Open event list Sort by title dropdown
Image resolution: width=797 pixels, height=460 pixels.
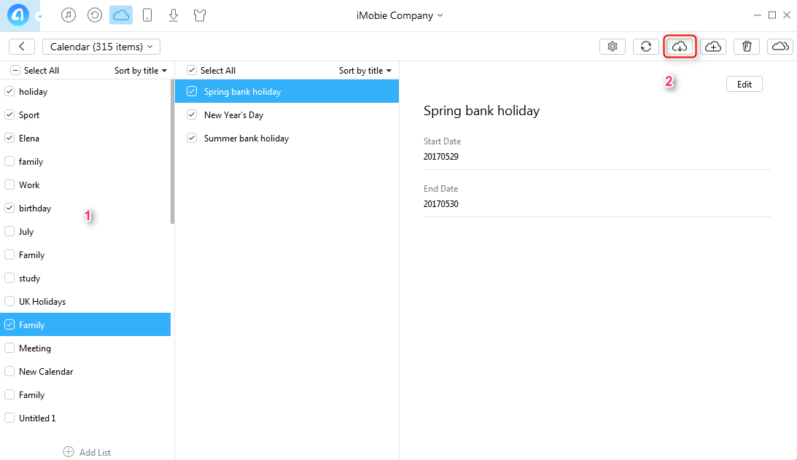pyautogui.click(x=365, y=71)
